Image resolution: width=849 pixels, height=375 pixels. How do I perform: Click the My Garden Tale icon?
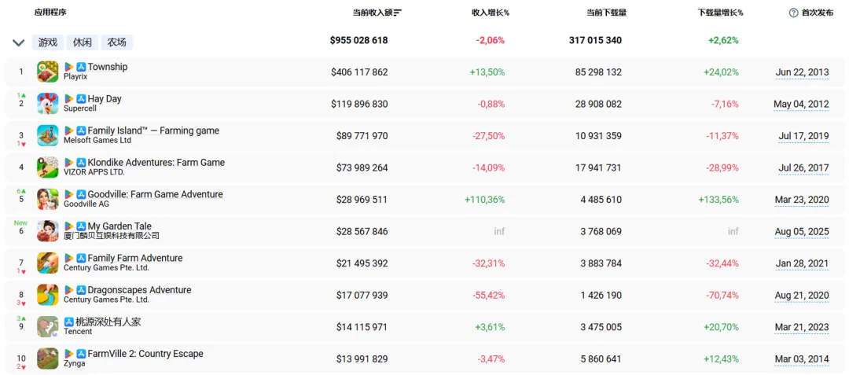point(47,231)
